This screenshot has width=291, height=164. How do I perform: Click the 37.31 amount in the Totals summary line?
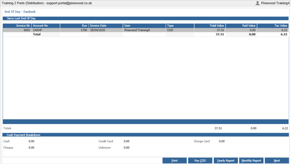coord(218,128)
